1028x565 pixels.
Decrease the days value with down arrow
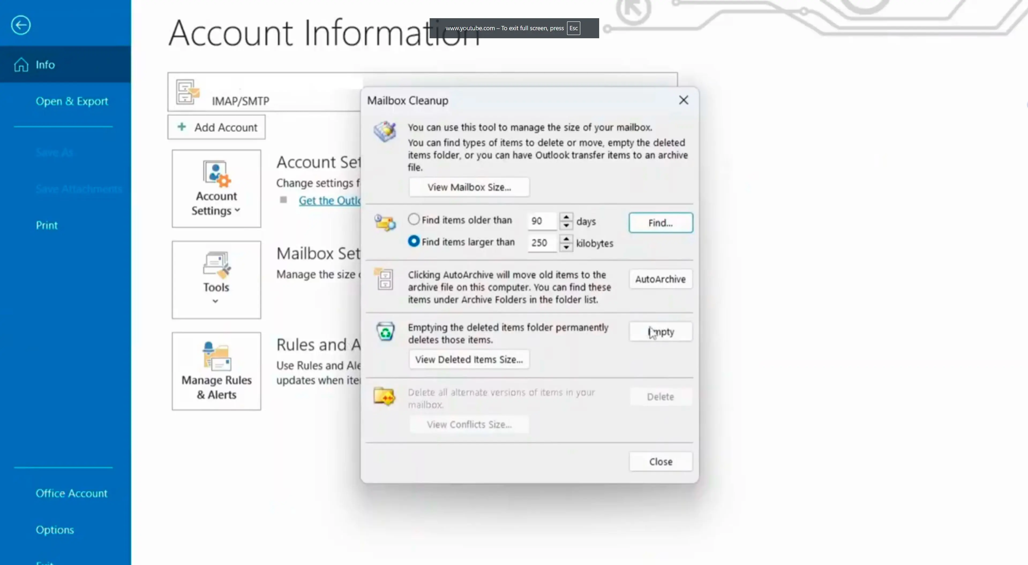566,226
